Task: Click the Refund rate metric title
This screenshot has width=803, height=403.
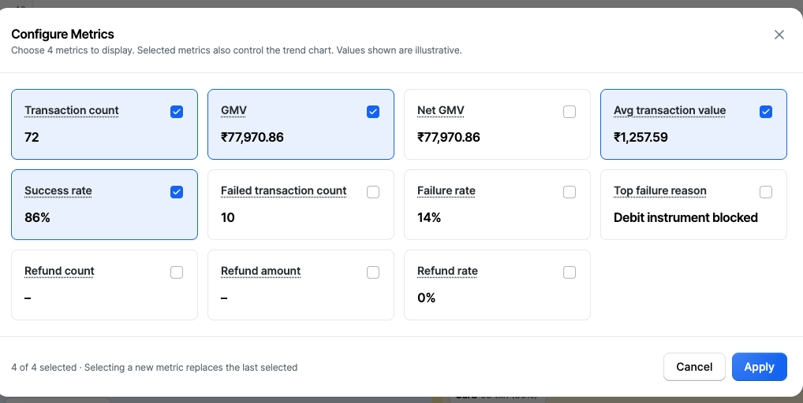Action: (x=447, y=271)
